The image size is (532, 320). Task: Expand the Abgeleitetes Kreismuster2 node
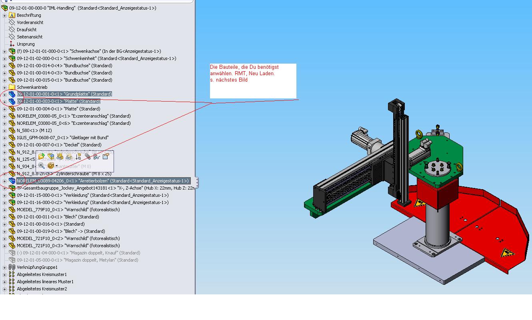(4, 289)
